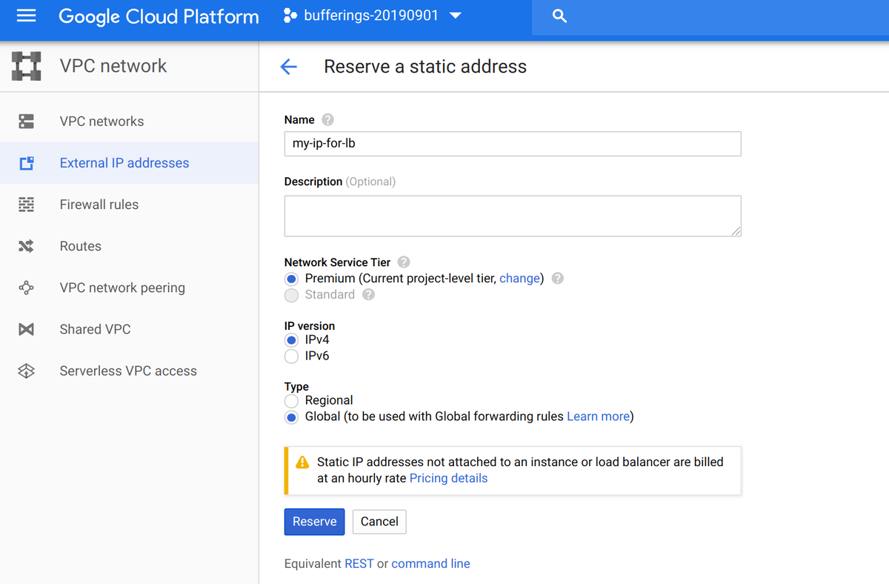Open help icon beside Premium tier
889x584 pixels.
click(x=558, y=279)
